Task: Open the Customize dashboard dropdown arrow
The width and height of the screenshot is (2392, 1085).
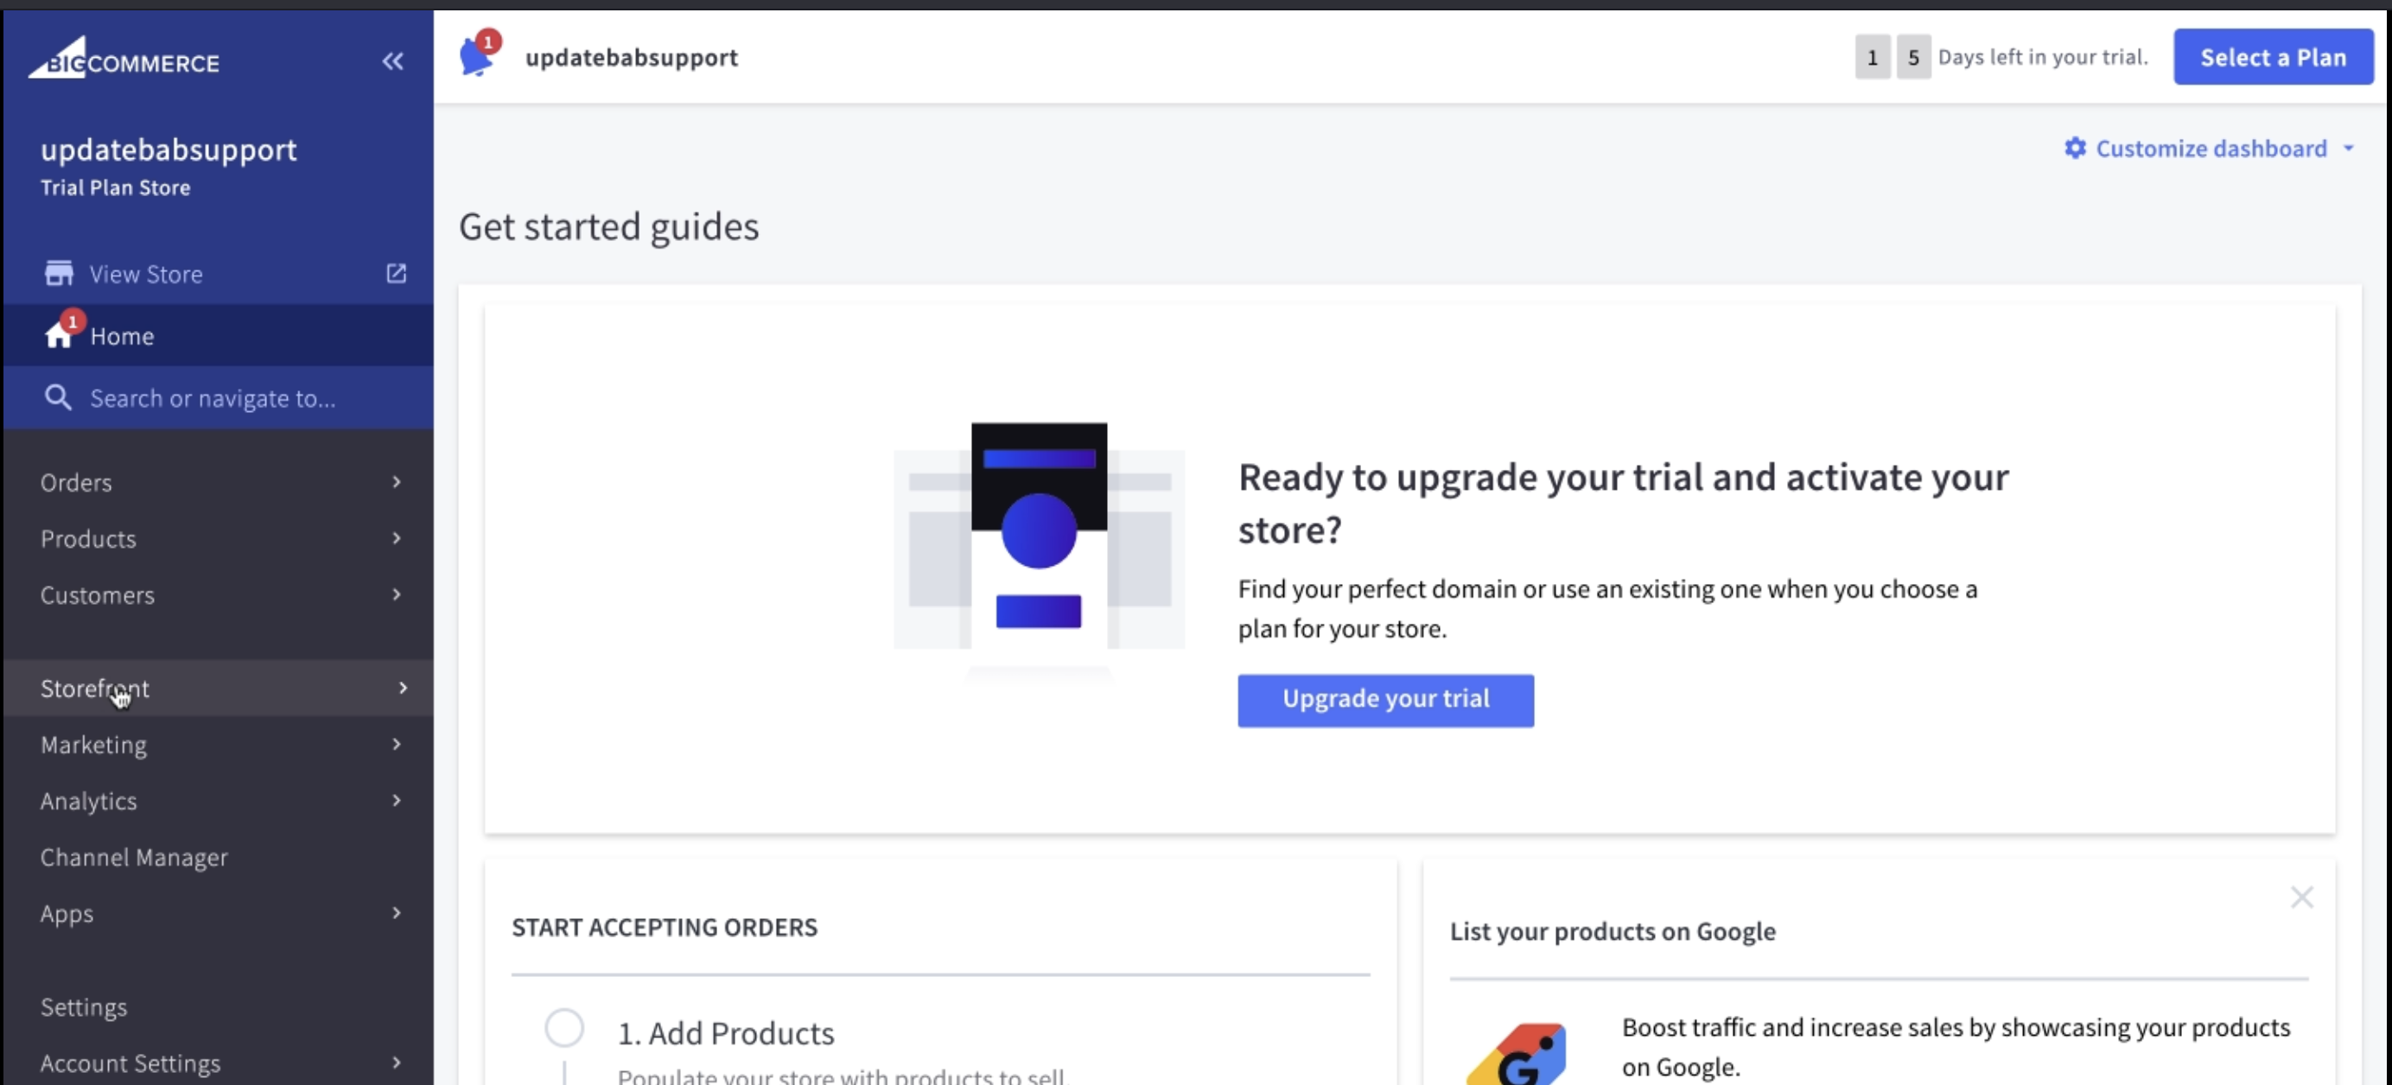Action: pyautogui.click(x=2348, y=149)
